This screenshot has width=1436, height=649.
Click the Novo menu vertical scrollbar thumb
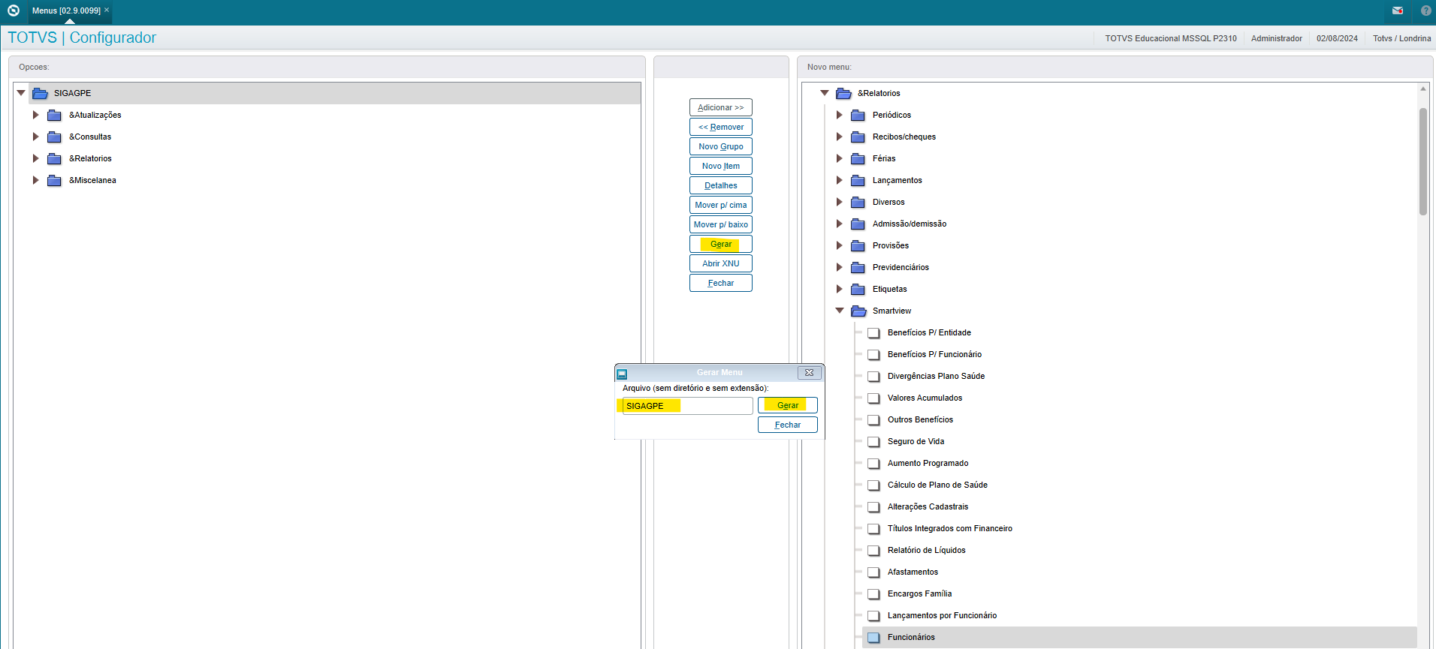1423,161
